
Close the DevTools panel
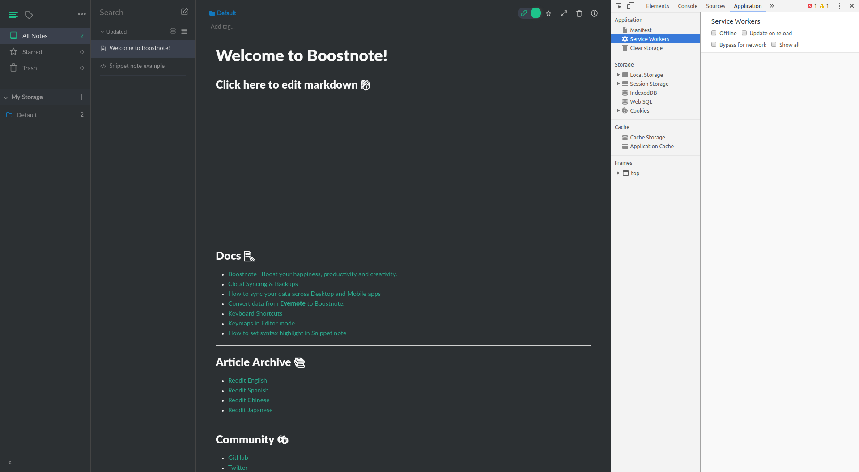(x=852, y=6)
